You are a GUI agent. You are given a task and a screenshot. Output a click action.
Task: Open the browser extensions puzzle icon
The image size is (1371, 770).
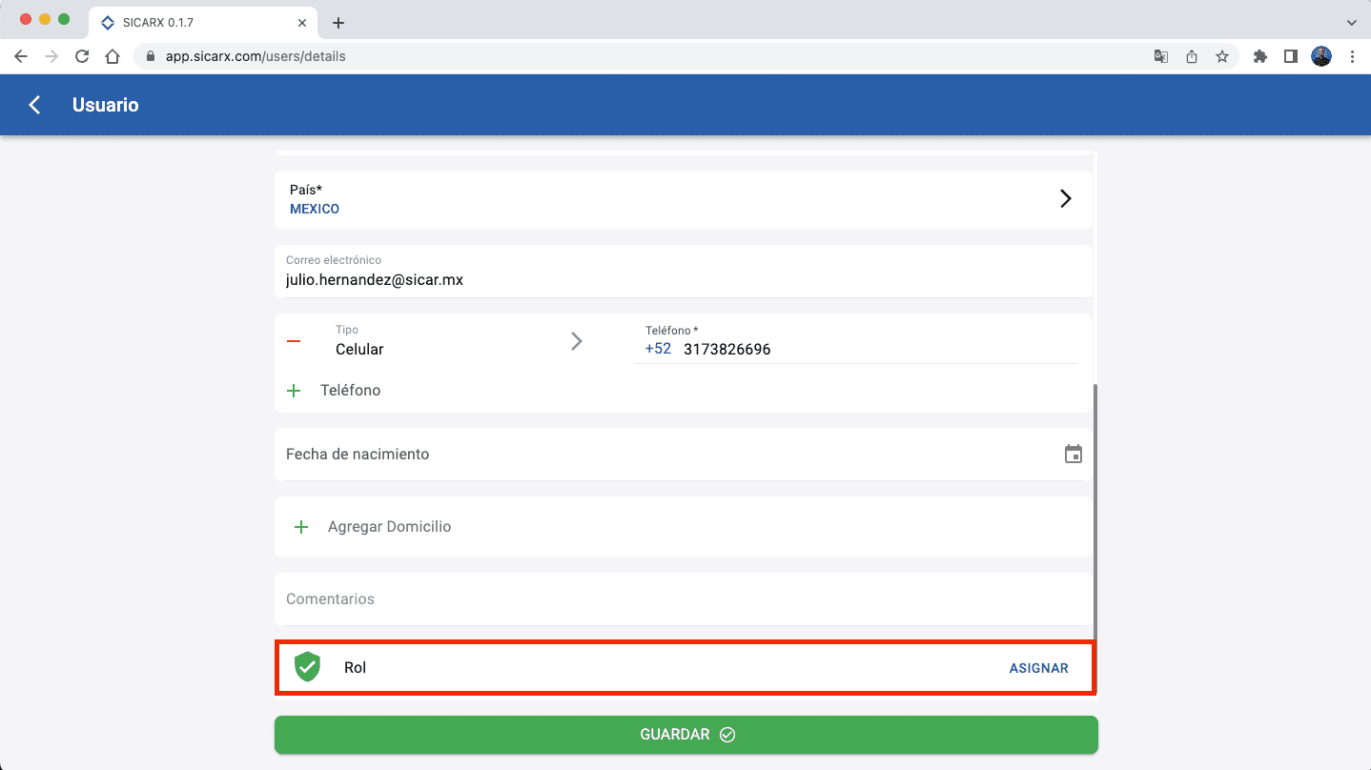coord(1260,56)
